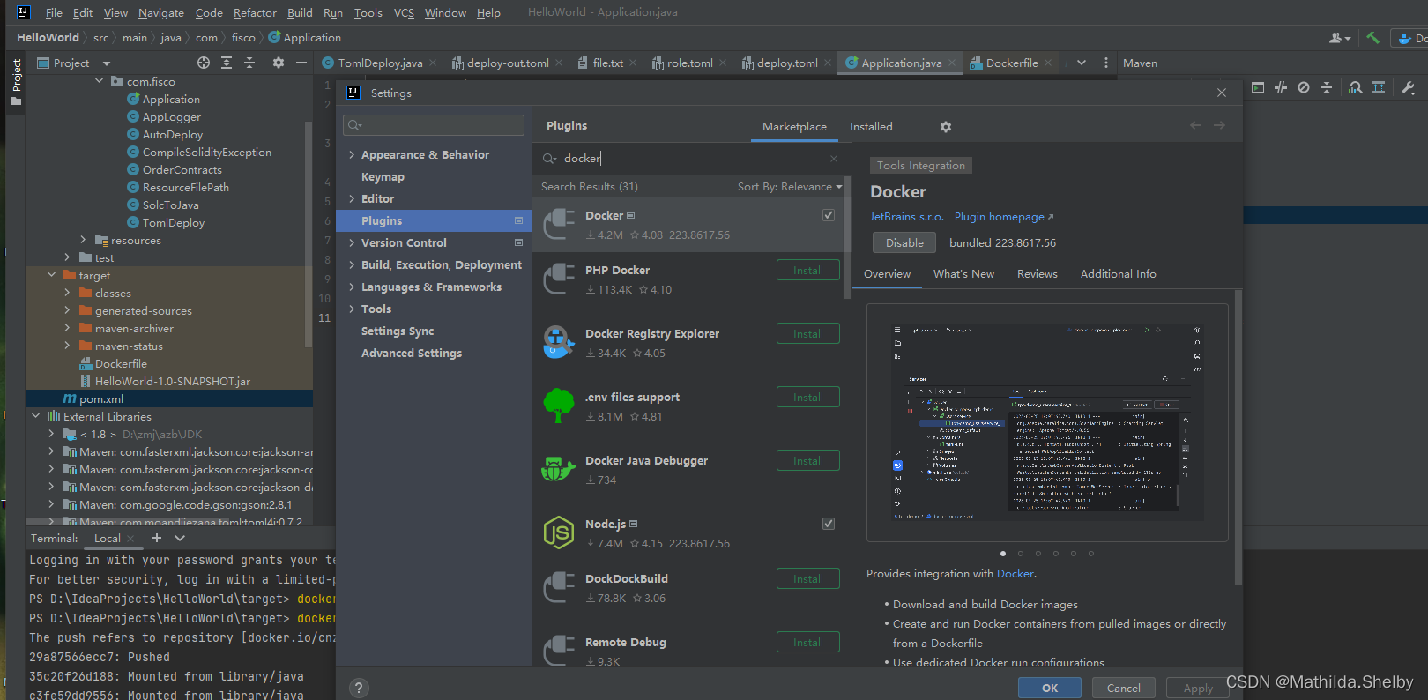Click Cancel in the Settings dialog
The width and height of the screenshot is (1428, 700).
click(x=1124, y=689)
